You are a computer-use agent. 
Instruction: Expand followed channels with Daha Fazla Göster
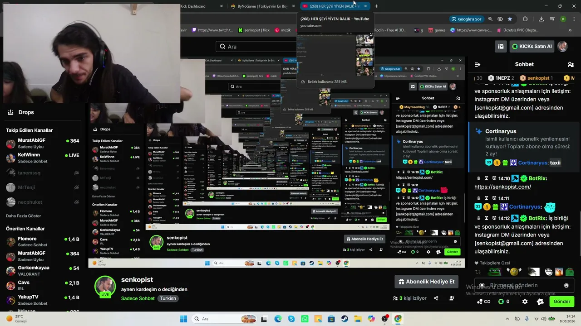pyautogui.click(x=24, y=216)
